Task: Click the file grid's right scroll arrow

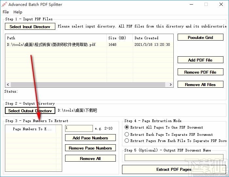Action: tap(170, 84)
